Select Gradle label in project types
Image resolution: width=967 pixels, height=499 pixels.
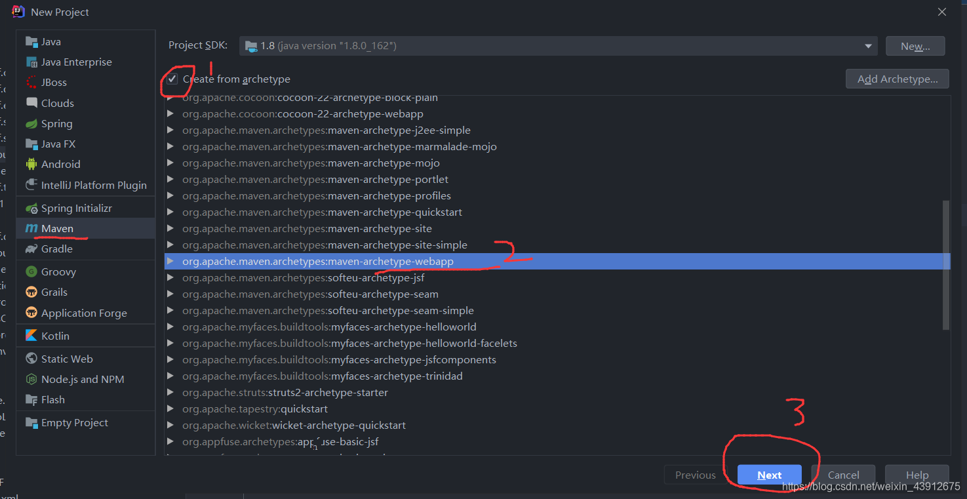[57, 249]
